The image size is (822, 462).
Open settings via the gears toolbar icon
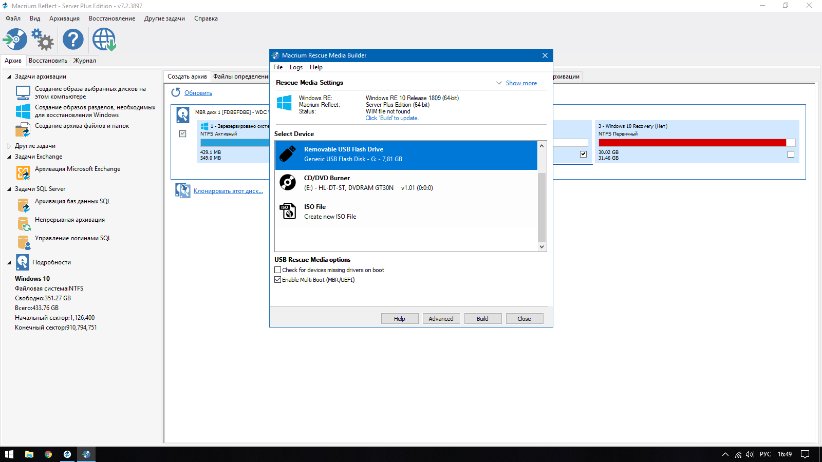pyautogui.click(x=43, y=40)
